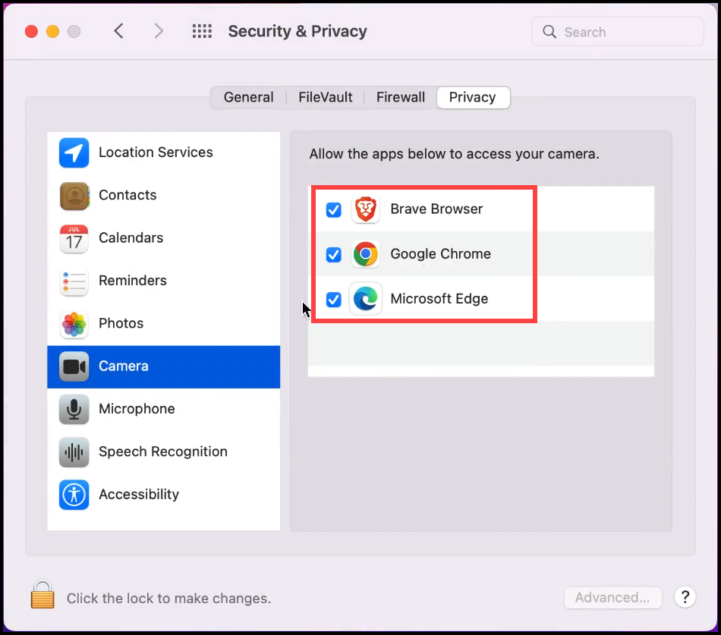The height and width of the screenshot is (635, 721).
Task: Select the Camera row in sidebar
Action: click(x=163, y=366)
